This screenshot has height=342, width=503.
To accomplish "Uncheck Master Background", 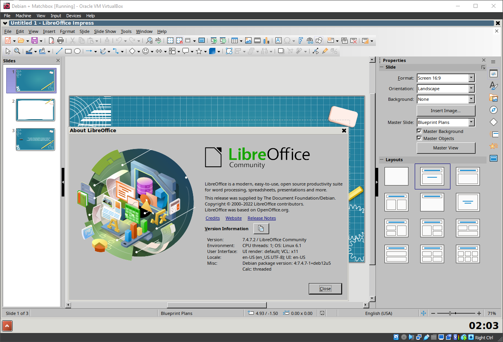I will click(x=419, y=131).
